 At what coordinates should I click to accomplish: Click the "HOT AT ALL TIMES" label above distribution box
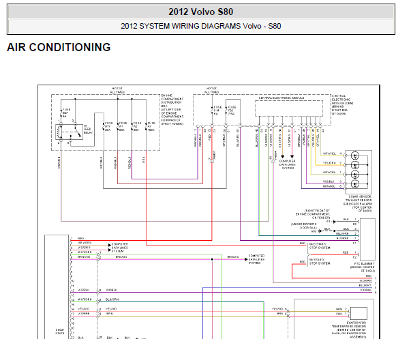click(x=117, y=90)
